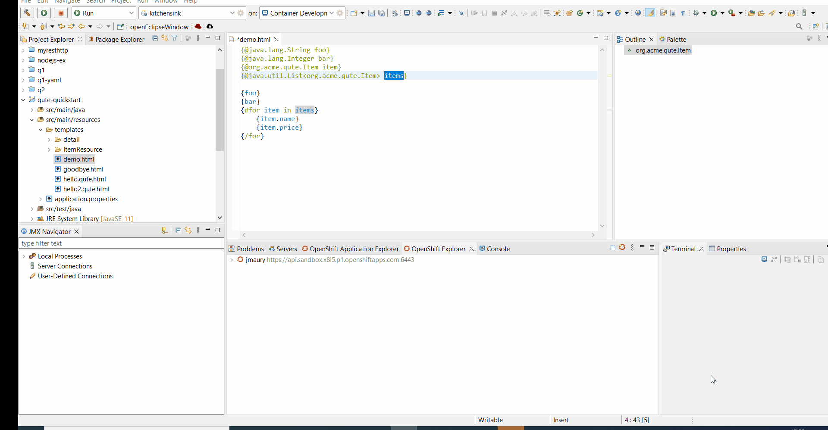Toggle Show Whitespace Characters pilcrow
828x430 pixels.
[x=683, y=13]
